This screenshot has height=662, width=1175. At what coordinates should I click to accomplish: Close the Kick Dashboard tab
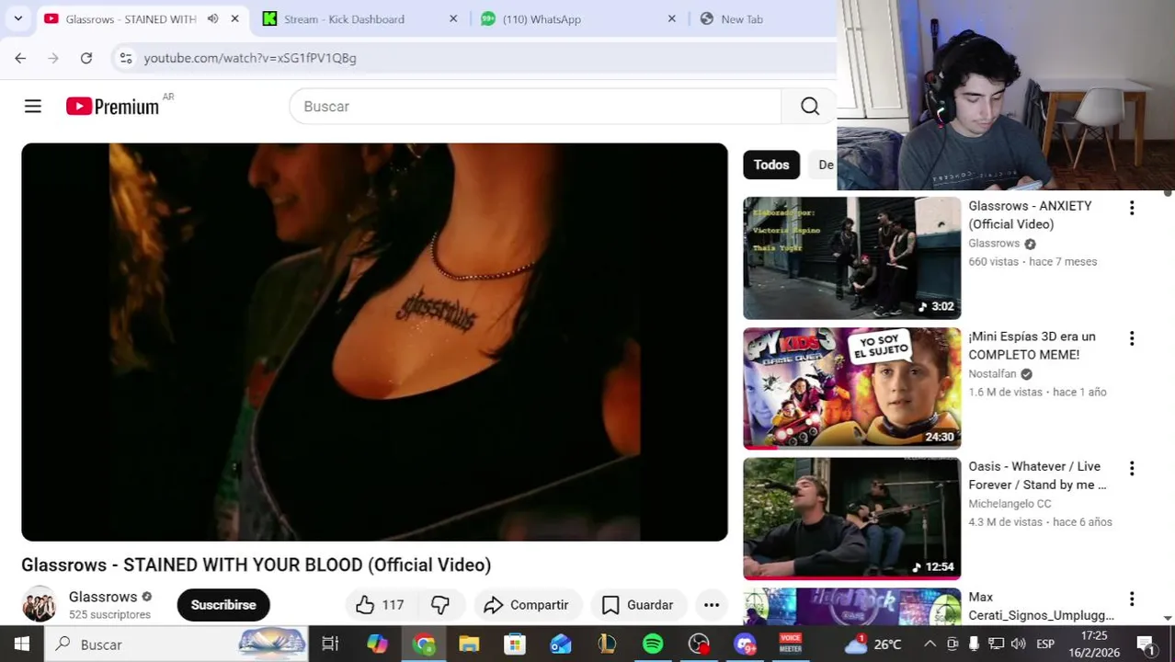click(x=452, y=18)
